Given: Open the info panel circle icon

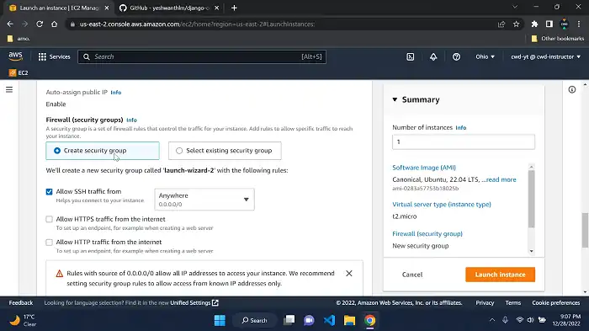Looking at the screenshot, I should pyautogui.click(x=571, y=89).
